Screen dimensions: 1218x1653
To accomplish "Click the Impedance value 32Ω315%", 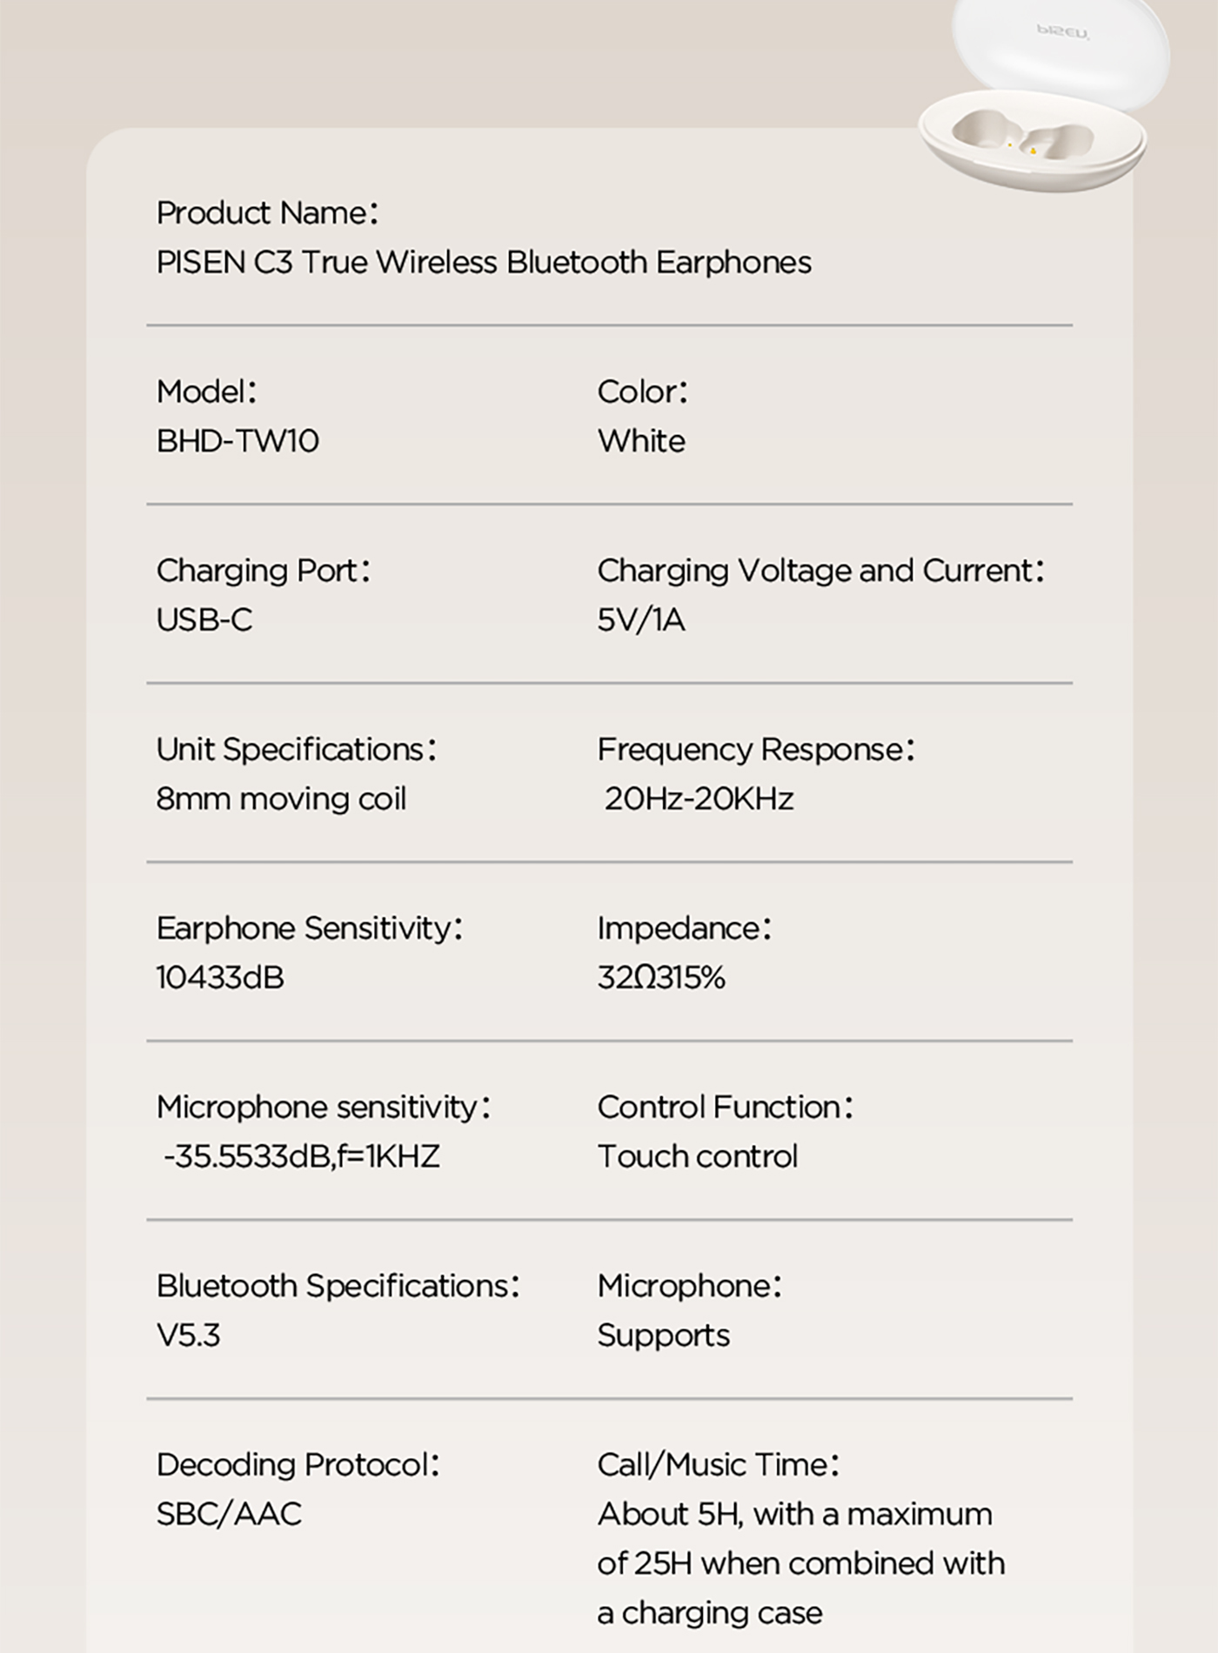I will coord(661,978).
